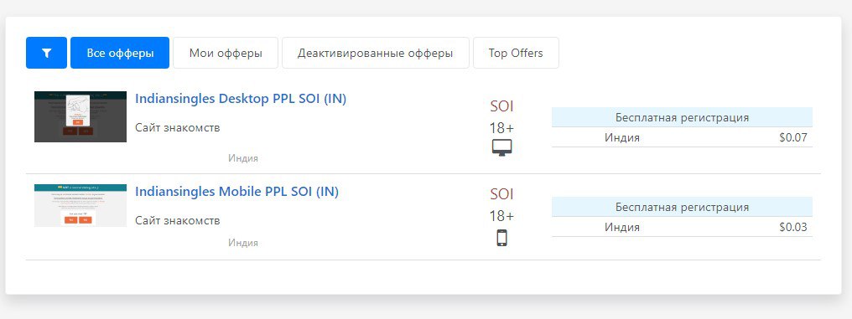Open Деактивированные офферы tab

point(375,53)
